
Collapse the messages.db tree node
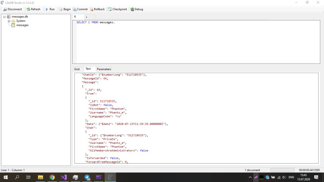[5, 17]
